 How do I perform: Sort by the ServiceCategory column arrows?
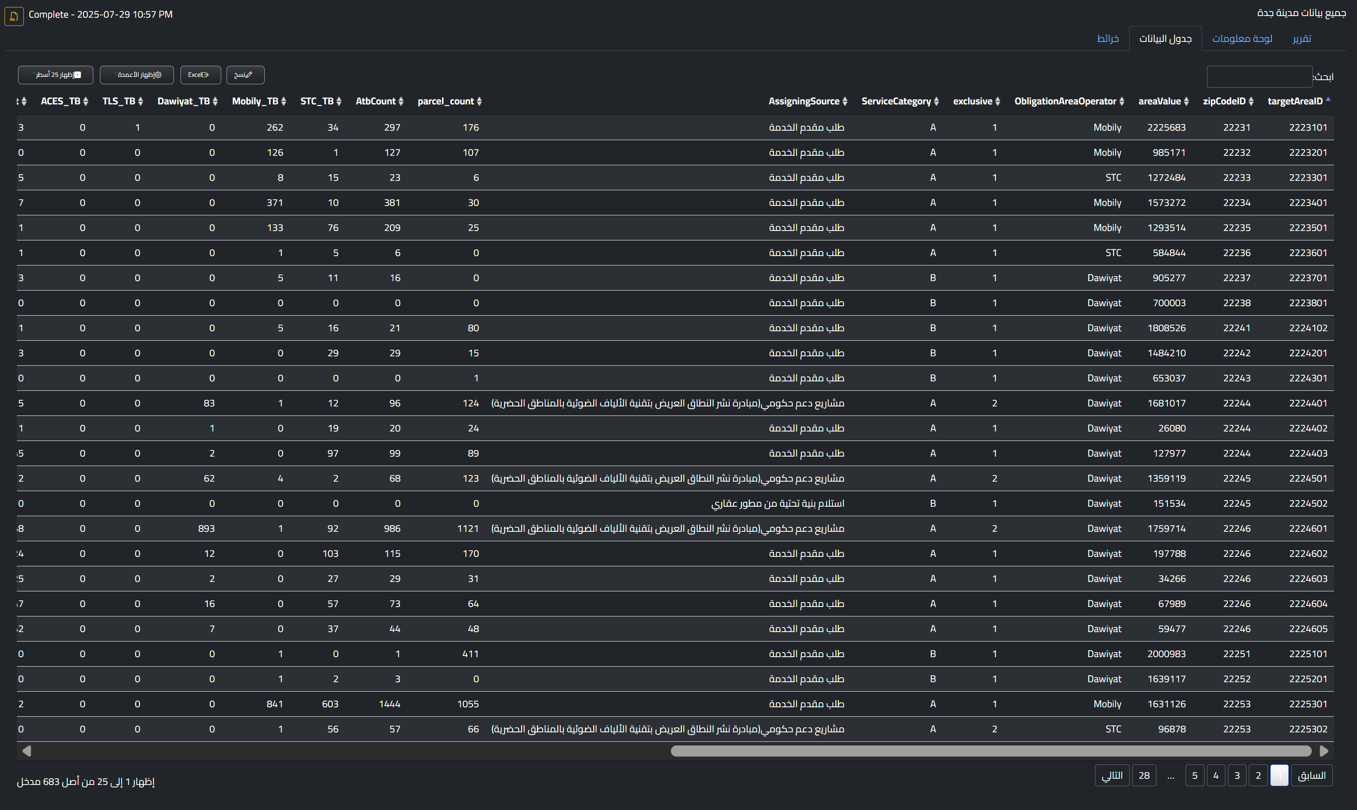(938, 101)
